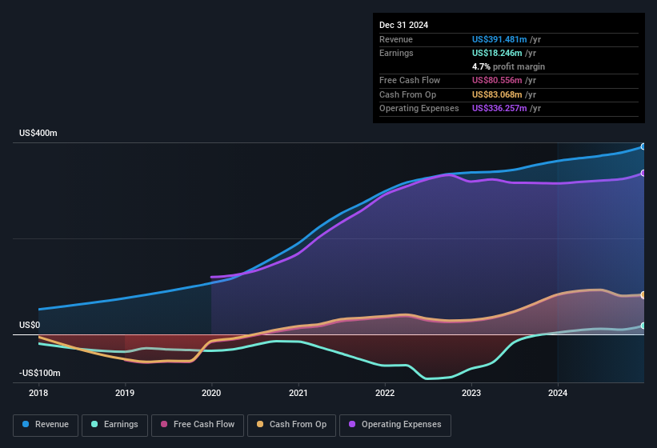Click the Cash From Op endpoint marker

coord(643,294)
